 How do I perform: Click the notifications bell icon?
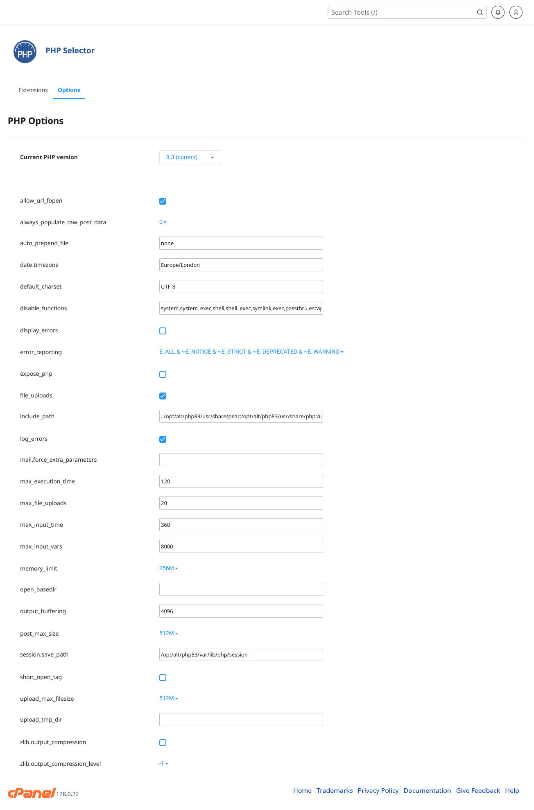pyautogui.click(x=498, y=12)
